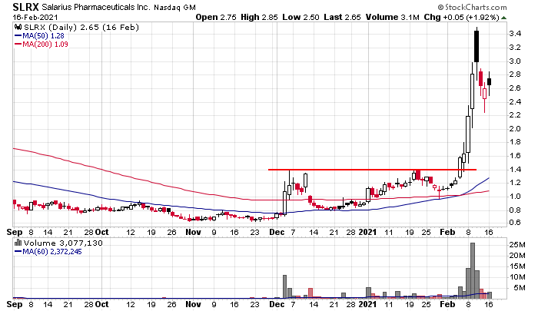Click the Feb label under the volume panel

[x=447, y=305]
